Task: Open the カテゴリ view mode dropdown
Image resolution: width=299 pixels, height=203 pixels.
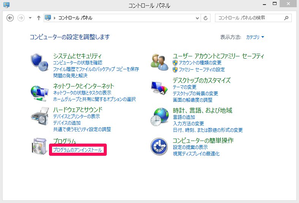Action: (255, 37)
